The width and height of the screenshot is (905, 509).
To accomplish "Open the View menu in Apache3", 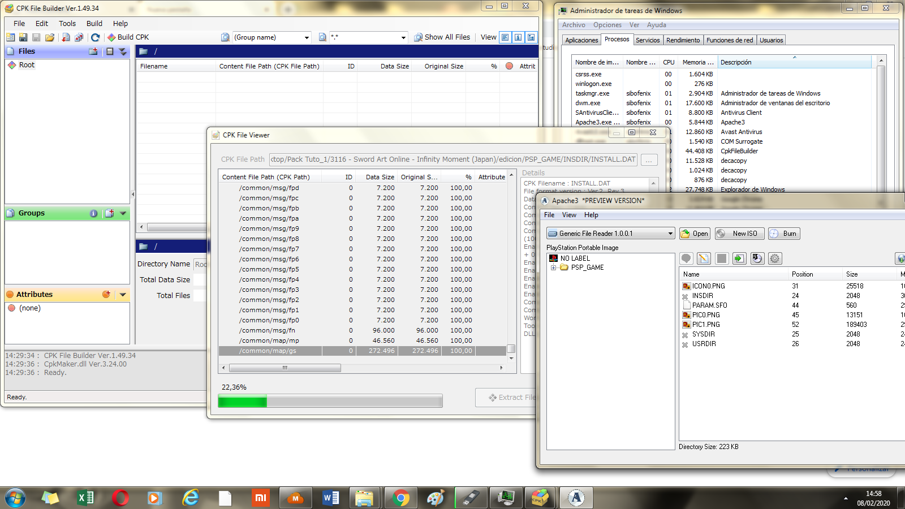I will (569, 215).
